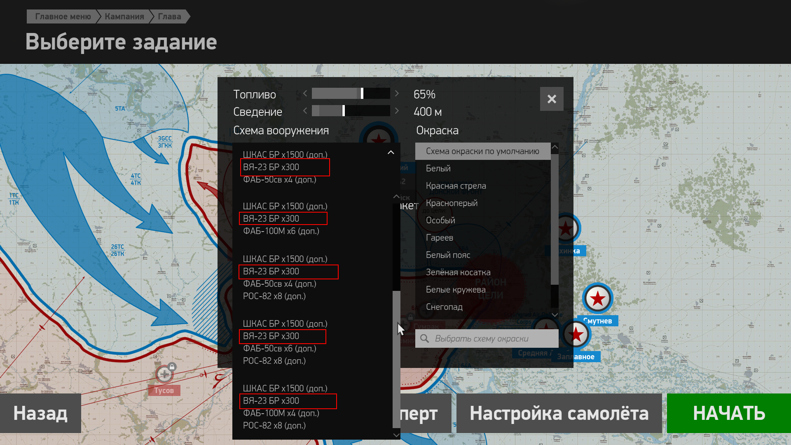Click the paint scheme search field
This screenshot has height=445, width=791.
point(487,339)
